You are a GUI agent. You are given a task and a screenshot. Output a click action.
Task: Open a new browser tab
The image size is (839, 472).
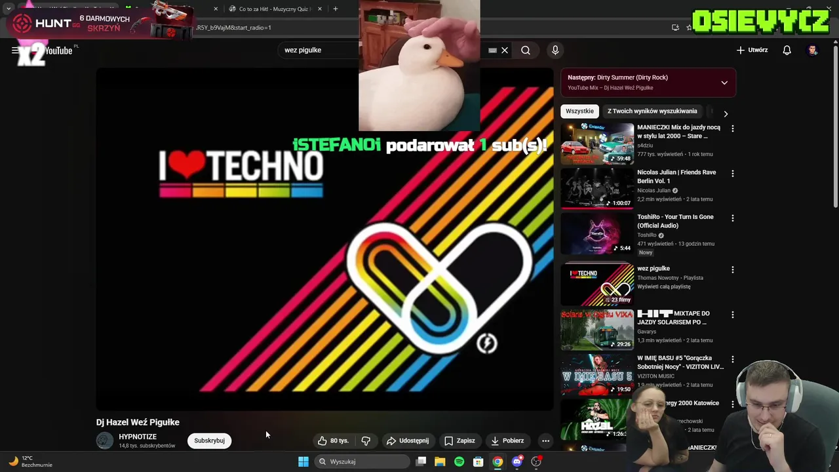tap(336, 9)
